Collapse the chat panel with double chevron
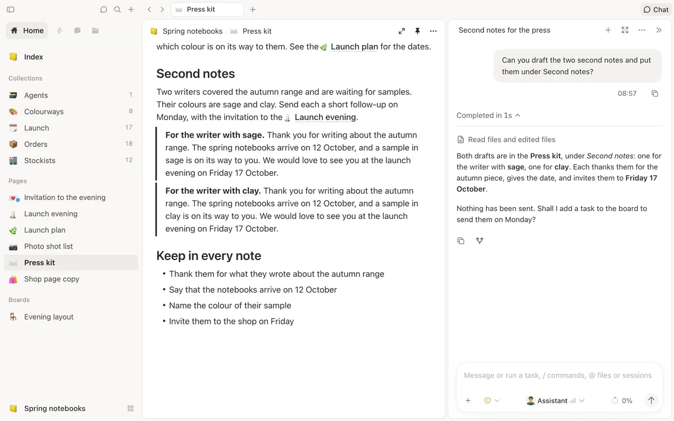This screenshot has width=674, height=421. click(x=659, y=30)
